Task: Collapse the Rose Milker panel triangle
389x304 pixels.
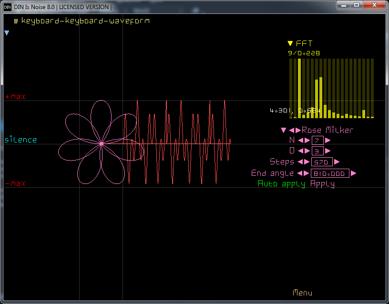Action: (283, 130)
